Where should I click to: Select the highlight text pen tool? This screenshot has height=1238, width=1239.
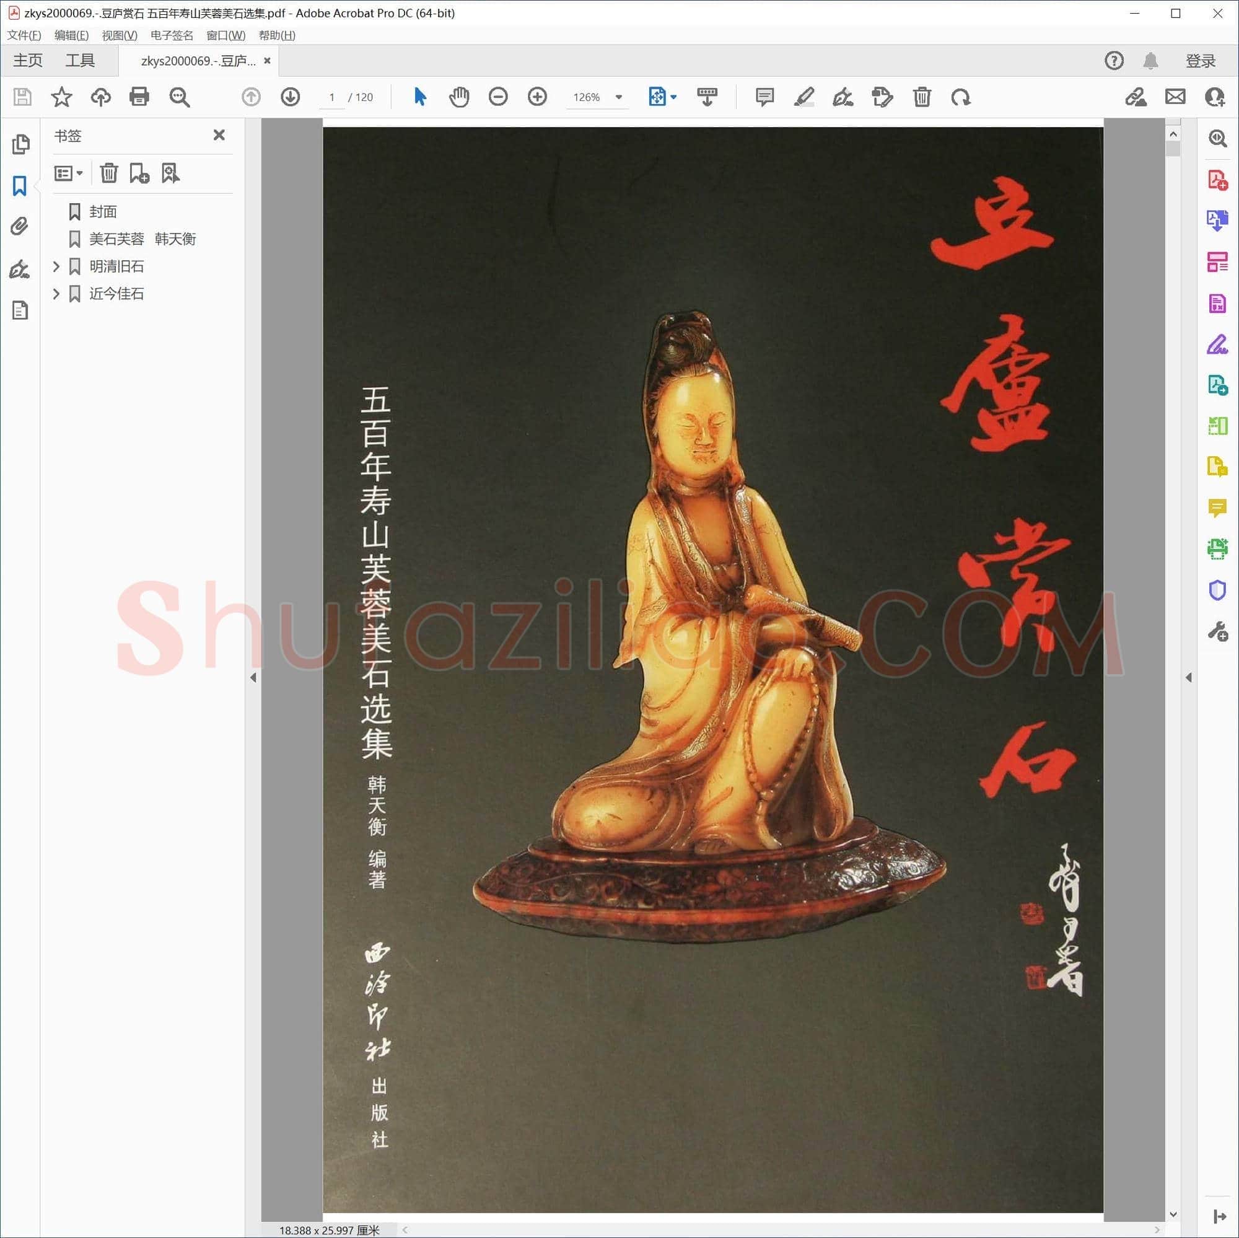[x=803, y=97]
